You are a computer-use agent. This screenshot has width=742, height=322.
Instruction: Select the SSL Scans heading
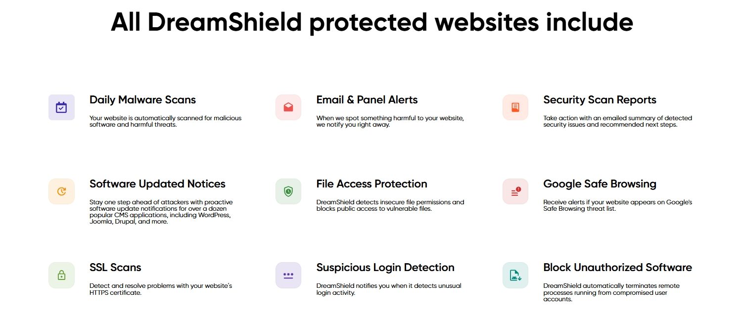point(115,268)
